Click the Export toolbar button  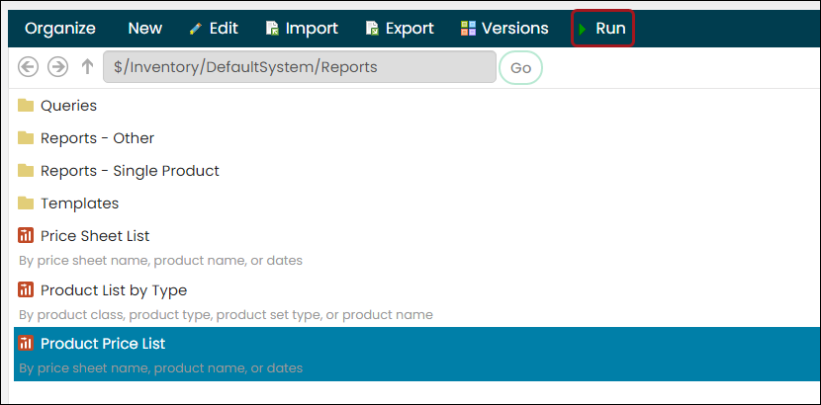[400, 29]
